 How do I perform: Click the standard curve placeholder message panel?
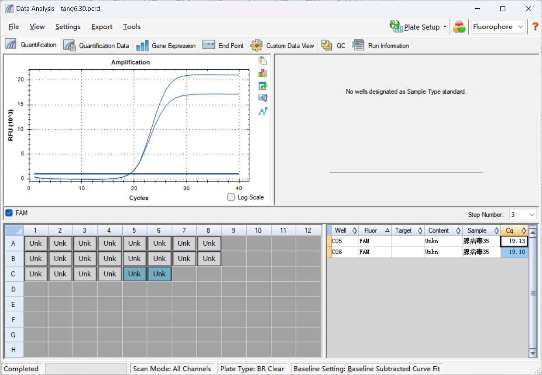click(406, 129)
